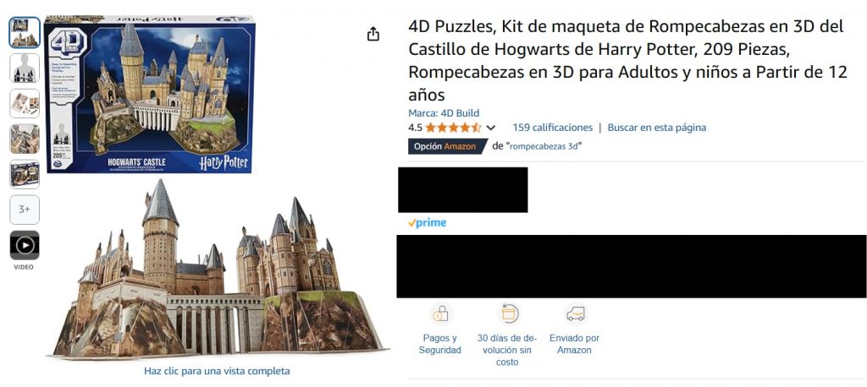The width and height of the screenshot is (867, 387).
Task: Click the prime badge logo
Action: tap(427, 223)
